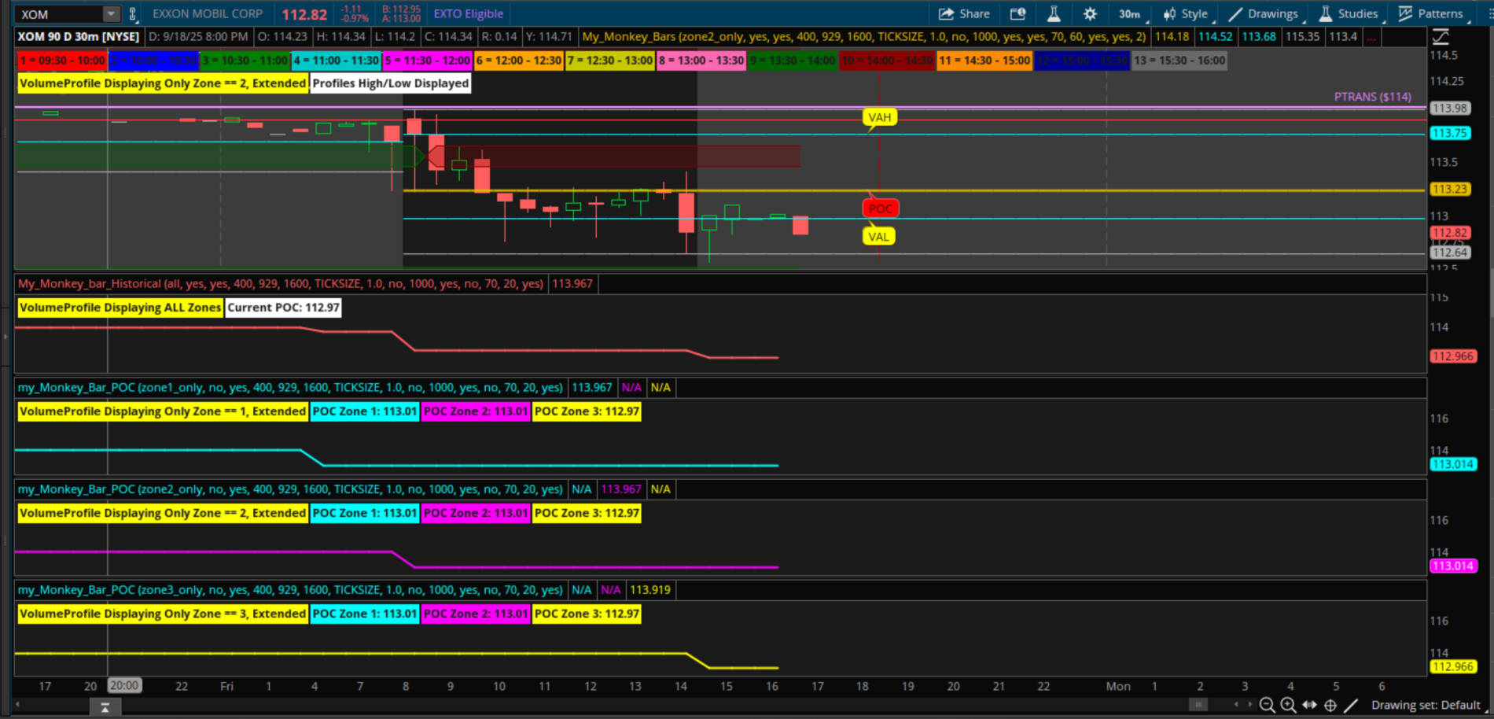This screenshot has width=1494, height=719.
Task: Open the Patterns menu
Action: 1431,13
